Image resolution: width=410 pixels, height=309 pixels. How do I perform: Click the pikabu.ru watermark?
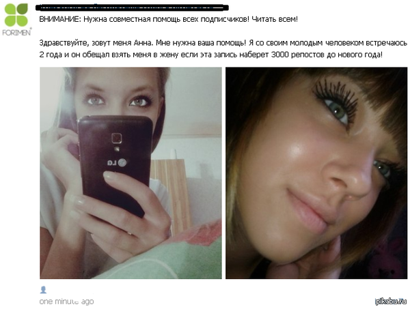tap(391, 301)
